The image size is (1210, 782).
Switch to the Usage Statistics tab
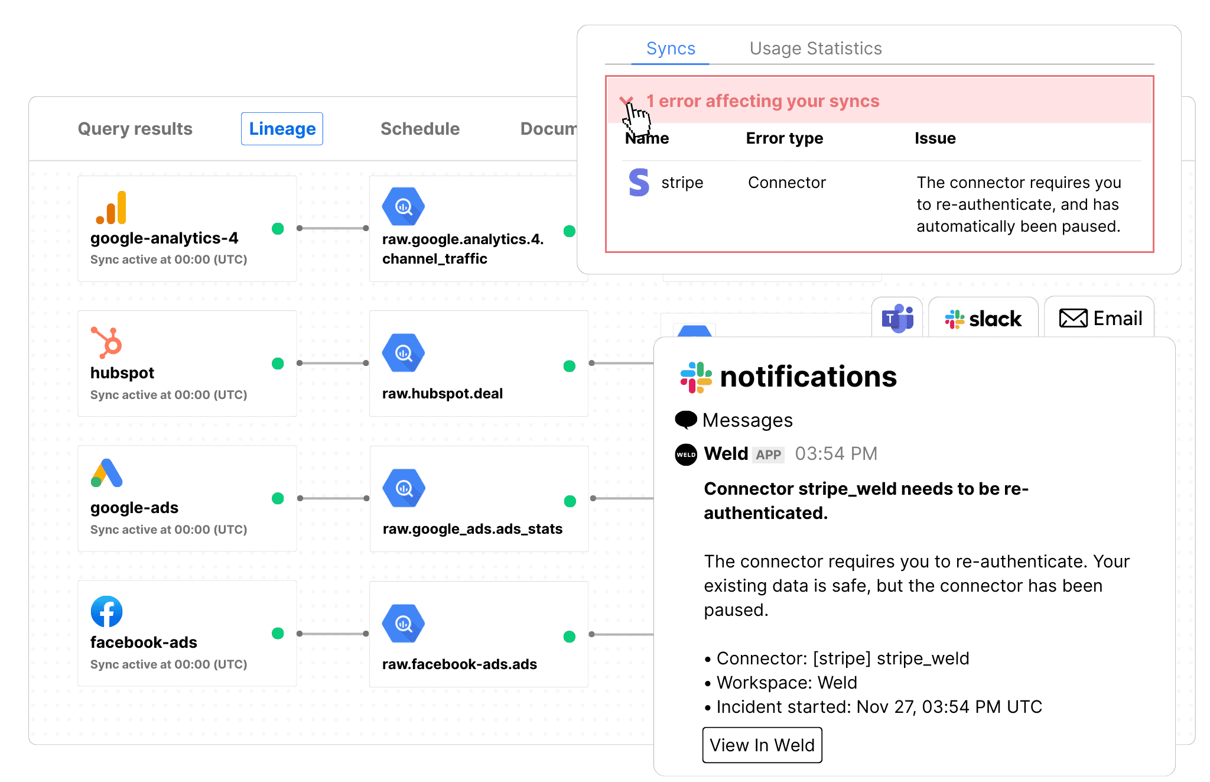click(x=815, y=48)
